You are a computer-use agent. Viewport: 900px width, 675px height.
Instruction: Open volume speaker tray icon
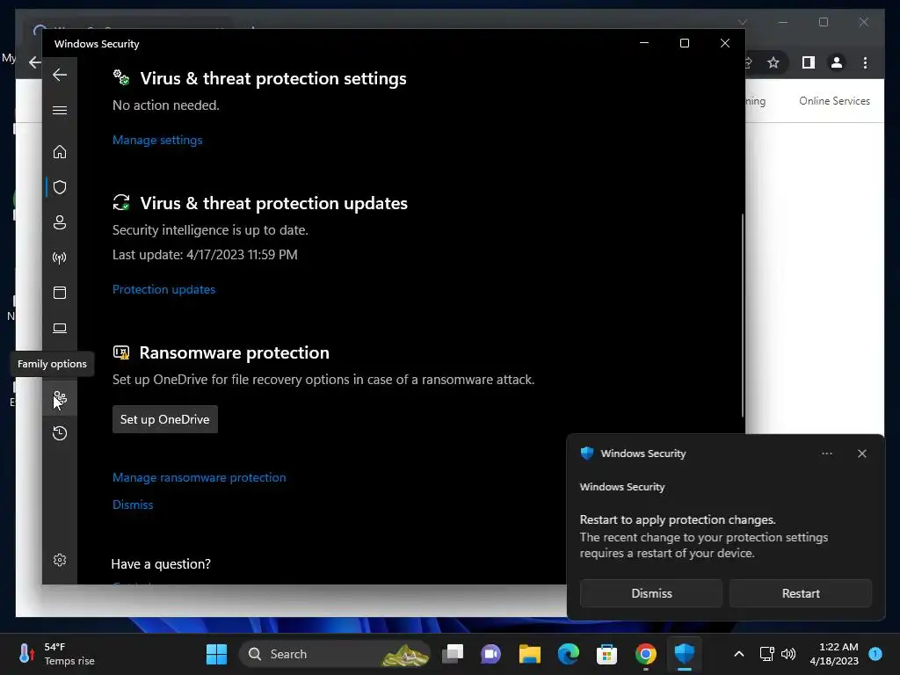click(x=788, y=654)
